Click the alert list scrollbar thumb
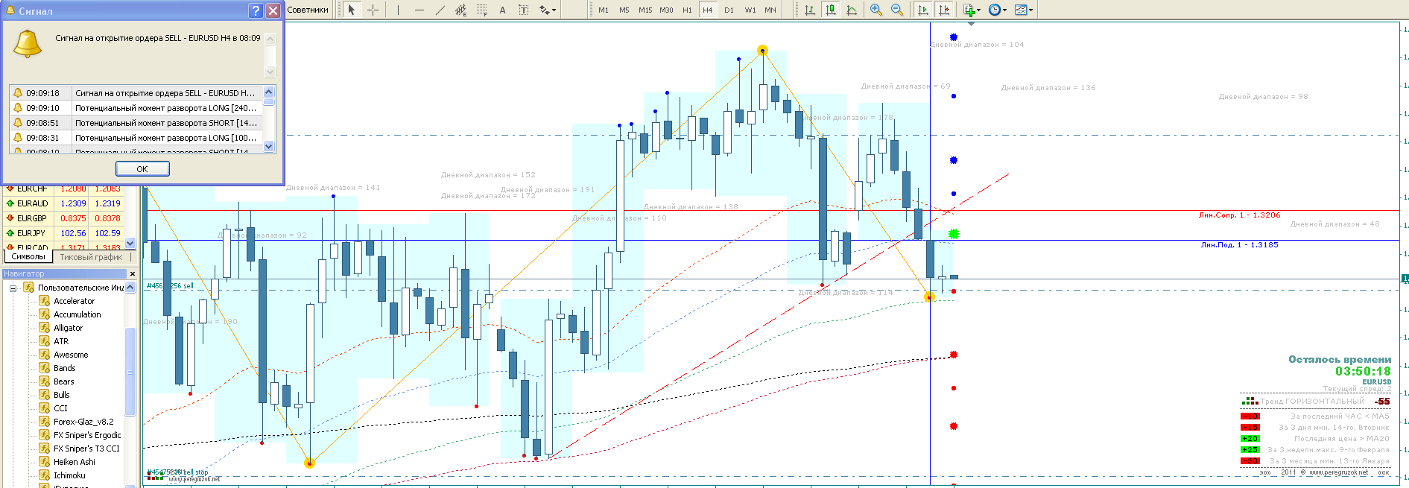 point(269,102)
